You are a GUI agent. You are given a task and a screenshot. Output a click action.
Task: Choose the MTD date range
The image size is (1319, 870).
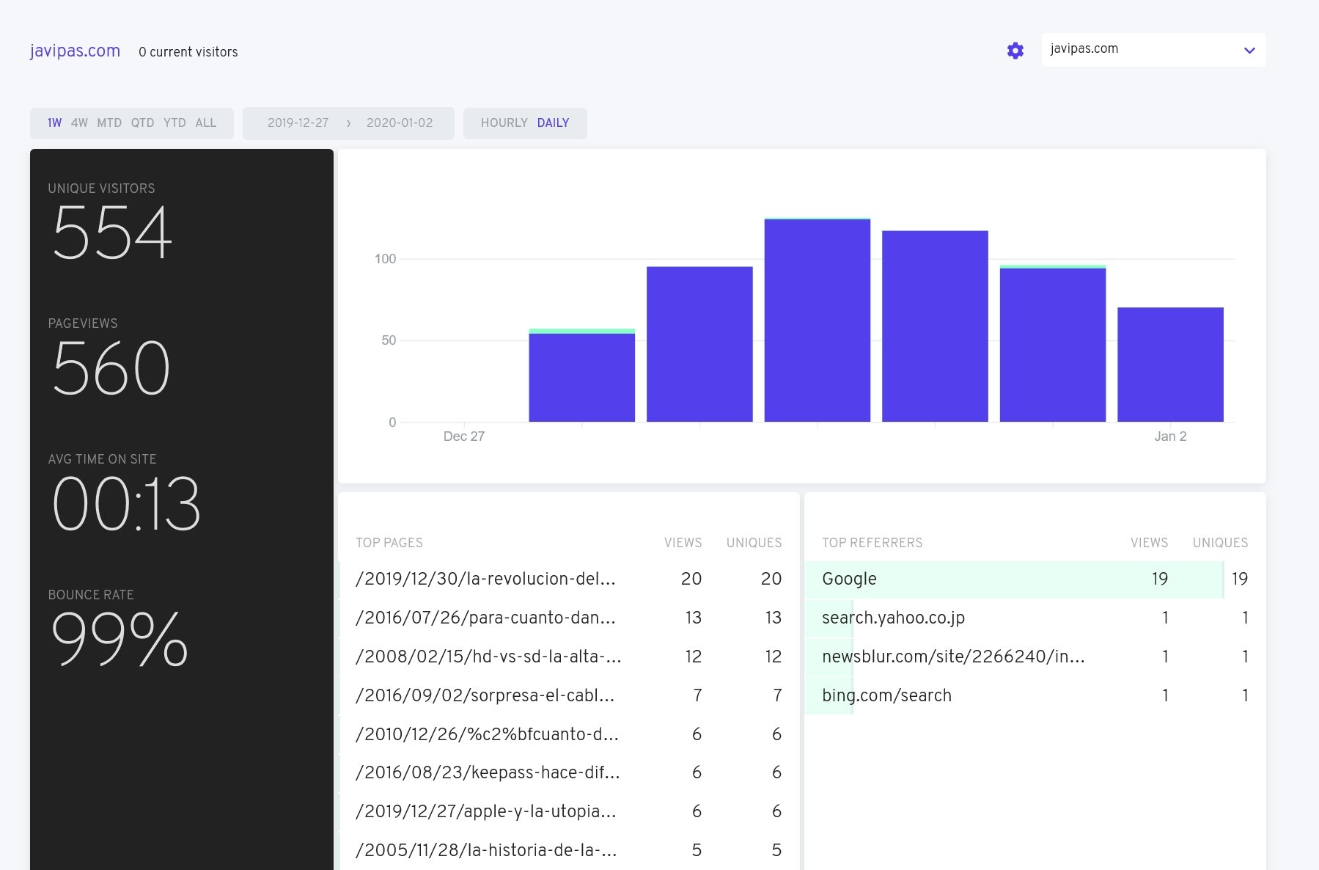pyautogui.click(x=109, y=123)
